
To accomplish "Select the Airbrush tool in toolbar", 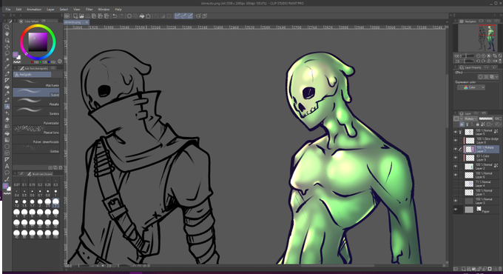I will click(7, 107).
